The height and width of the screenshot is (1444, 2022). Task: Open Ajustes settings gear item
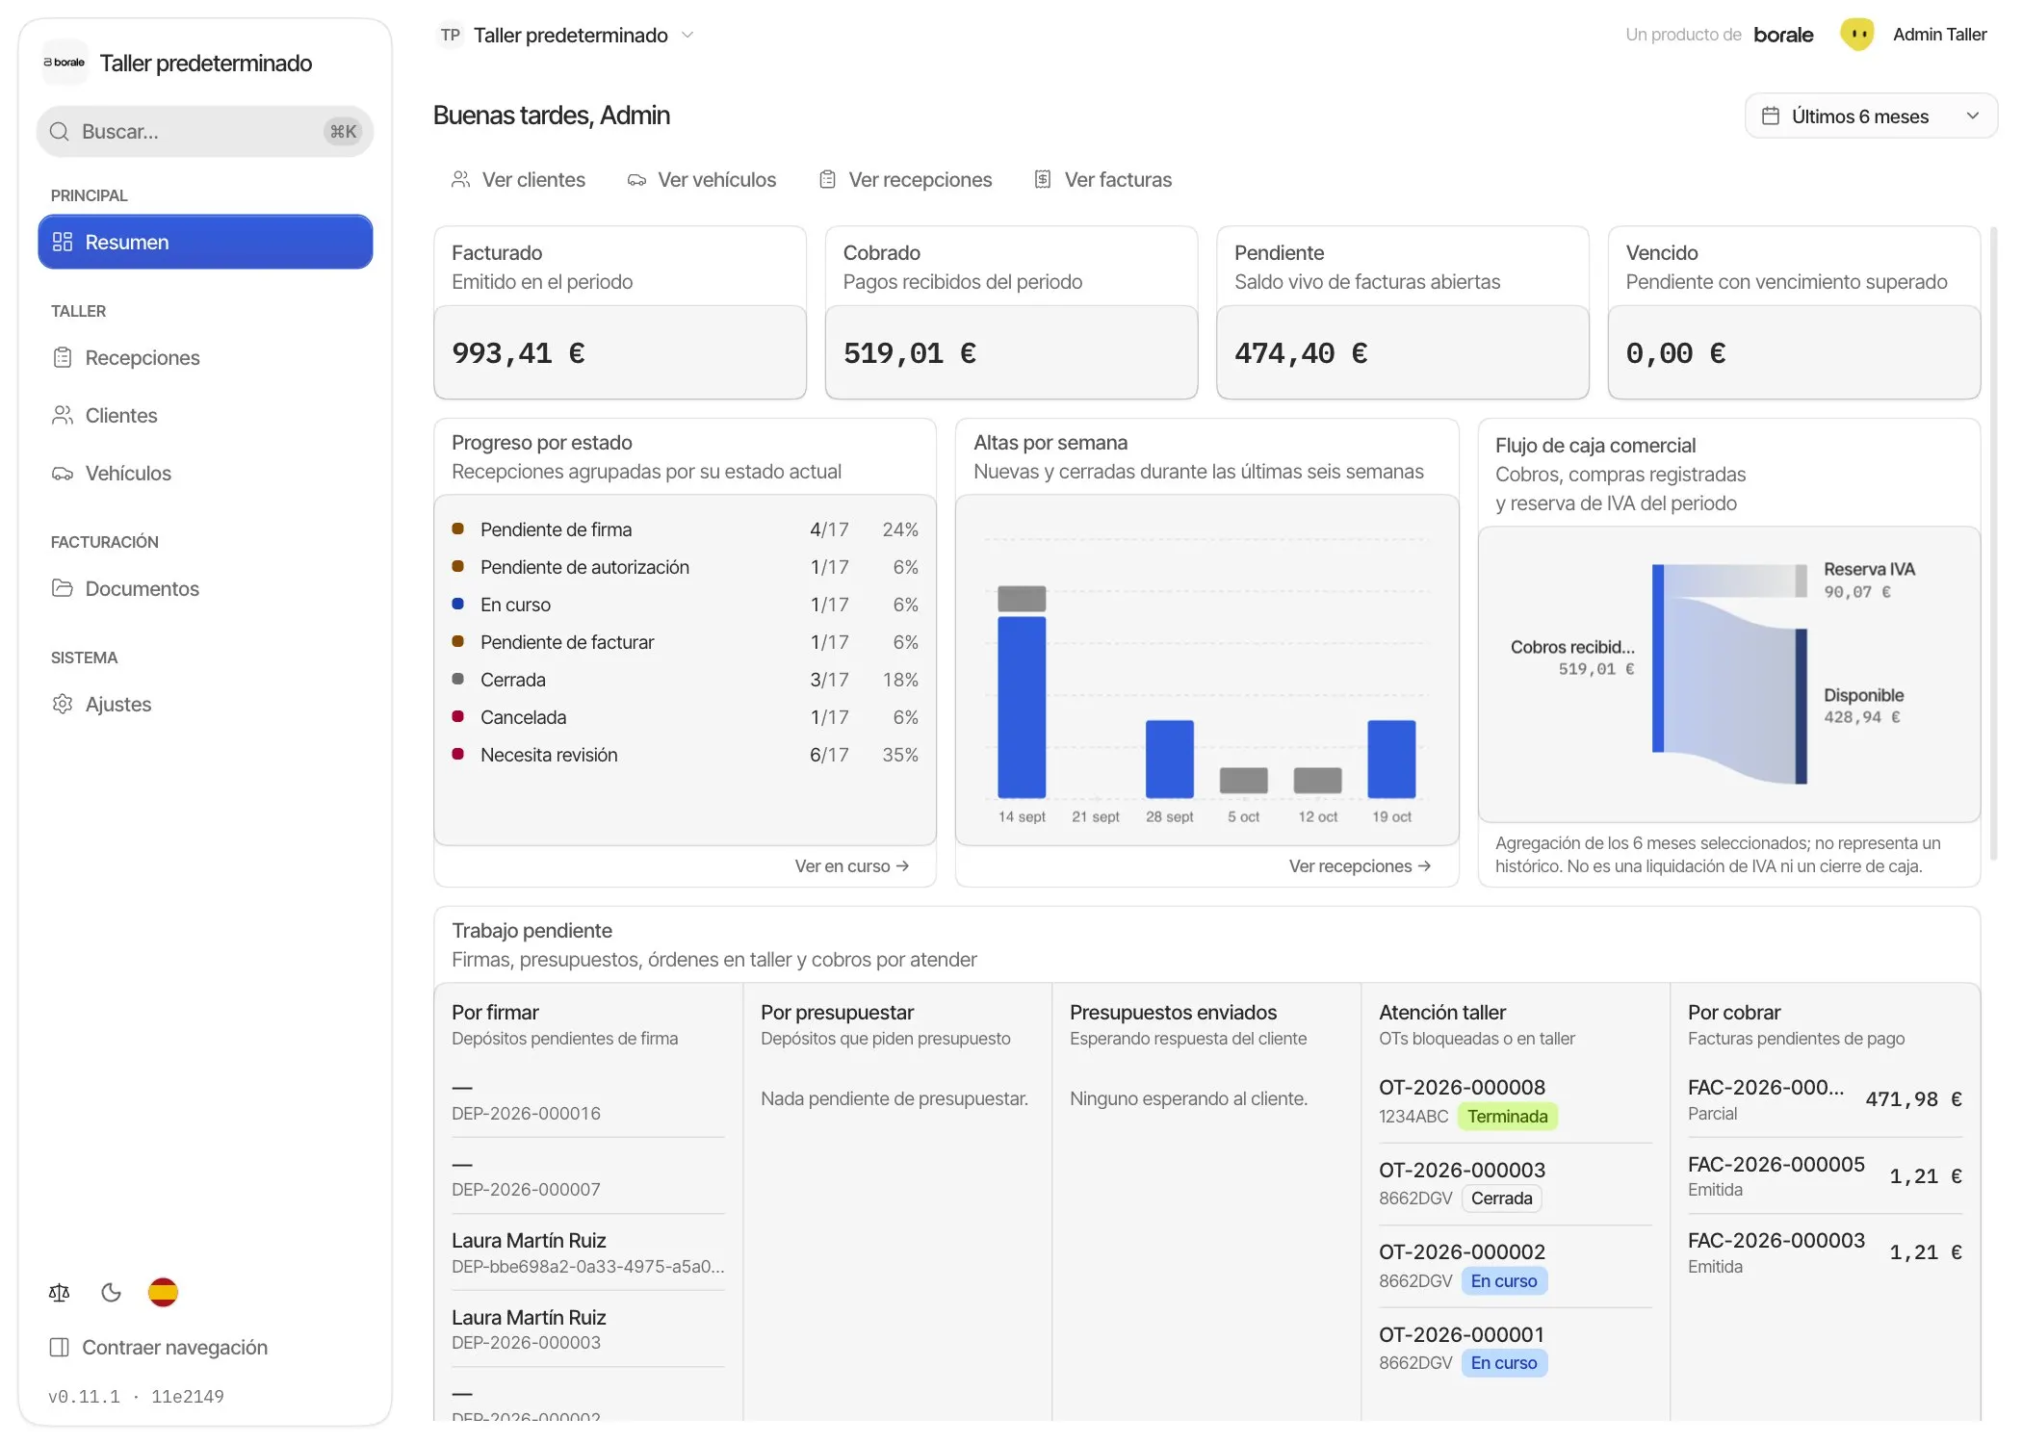tap(205, 704)
